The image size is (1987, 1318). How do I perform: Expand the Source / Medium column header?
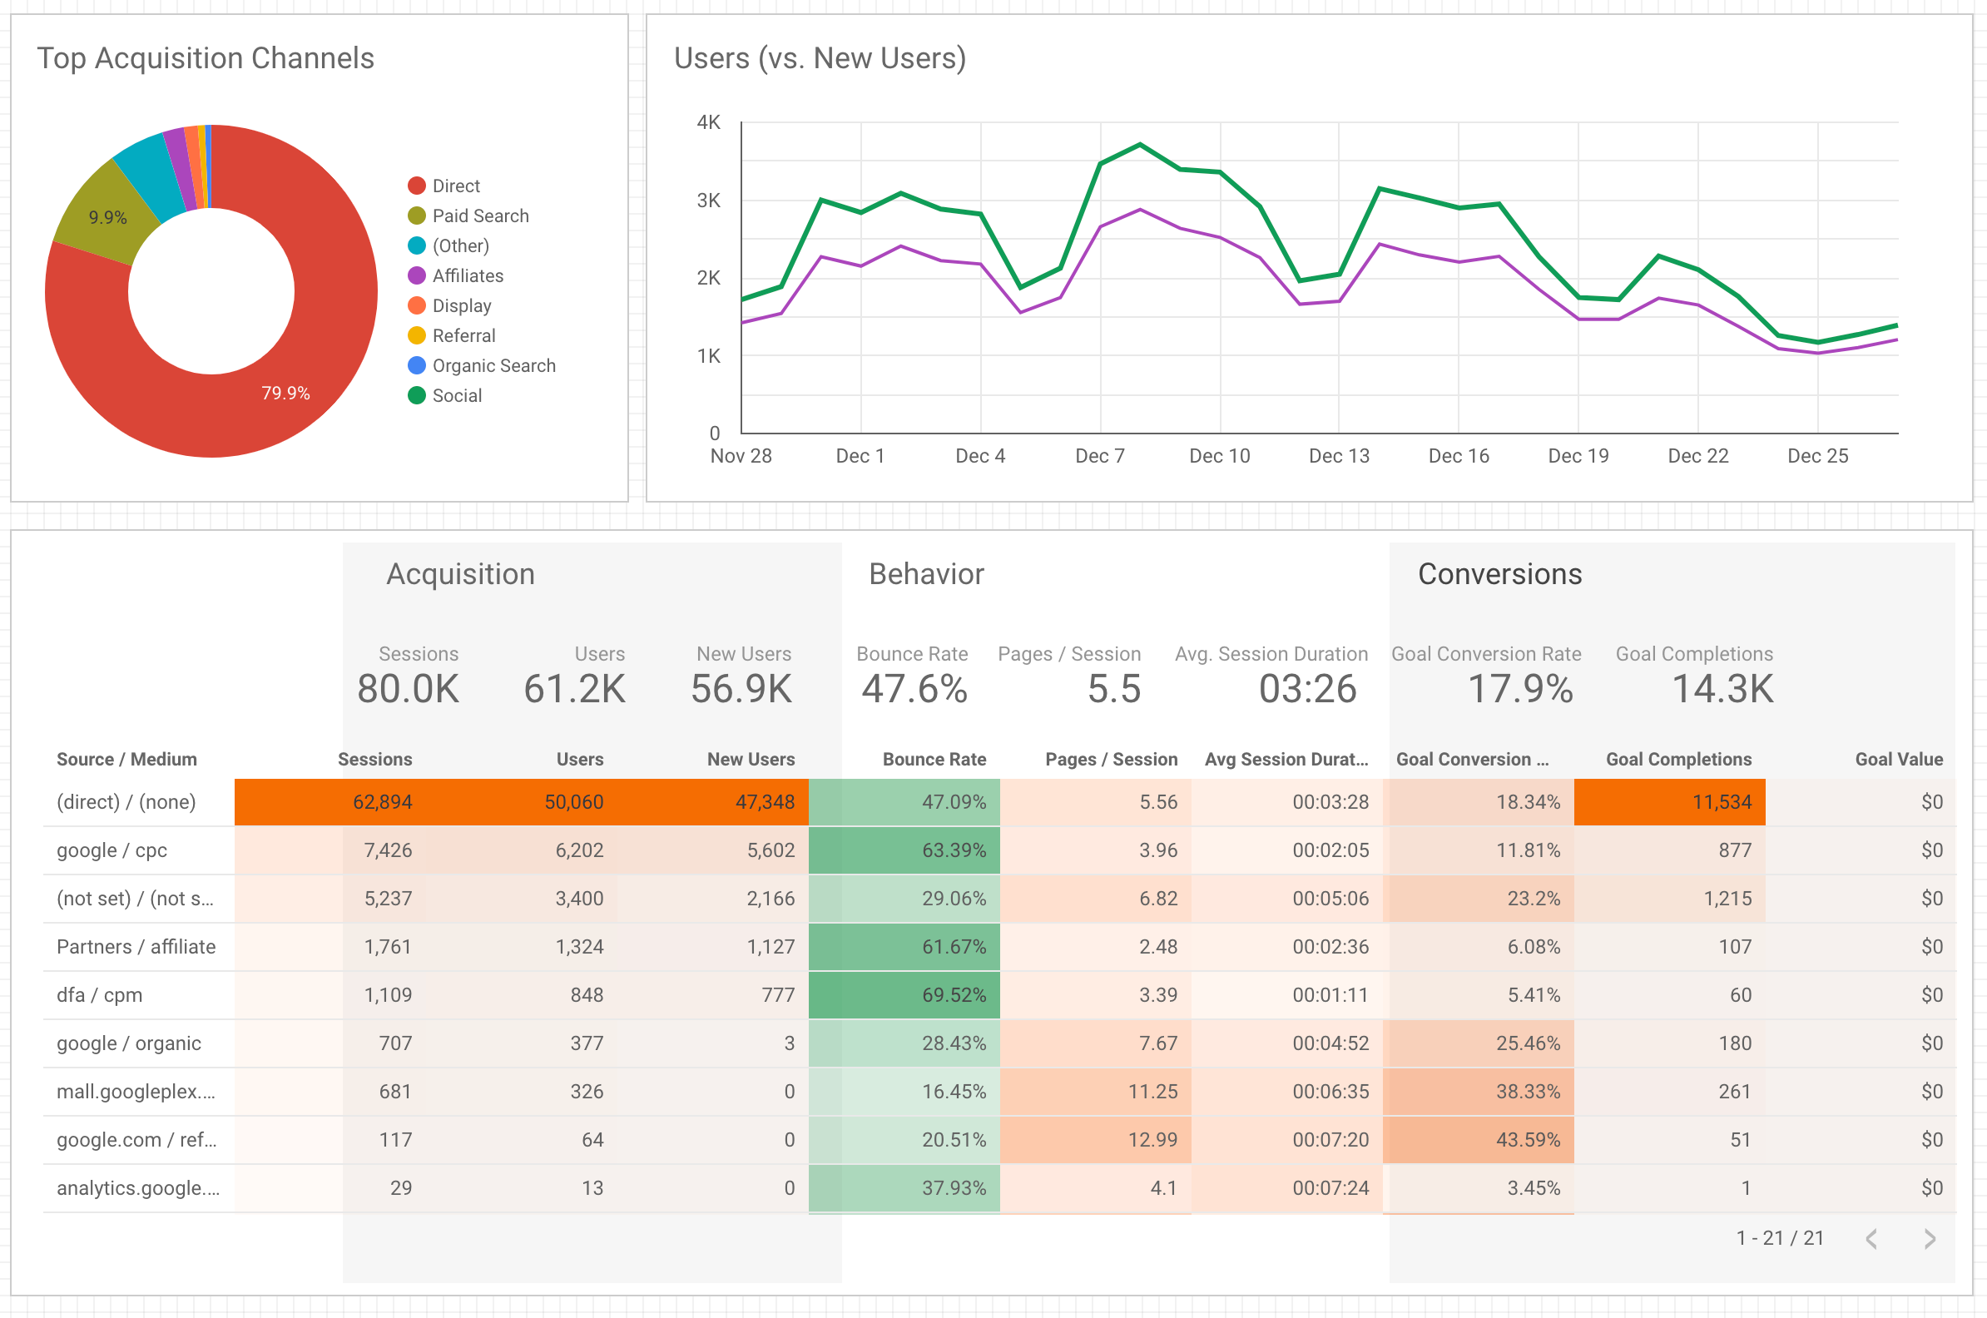[126, 759]
